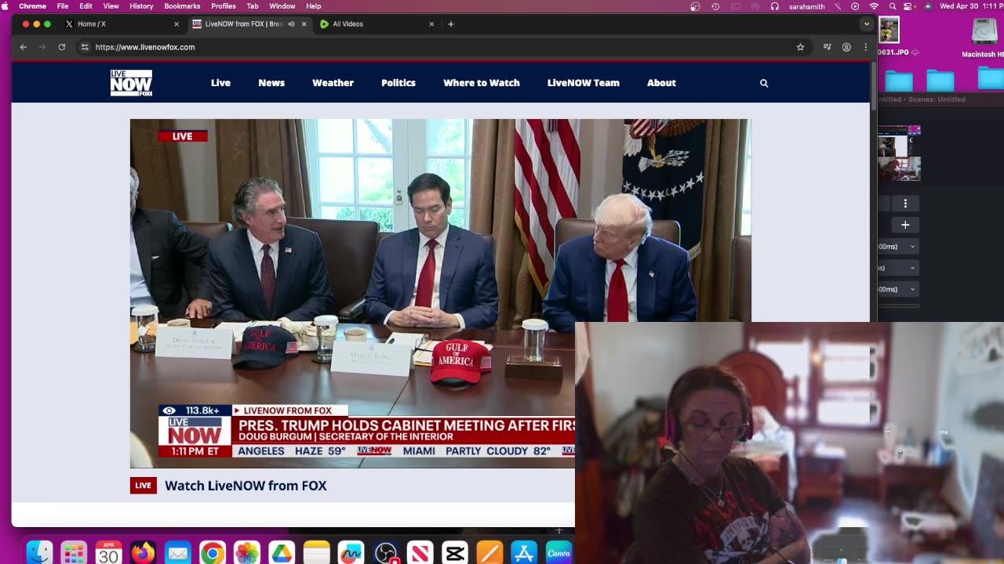Open Launchpad from the dock
Viewport: 1004px width, 564px height.
pyautogui.click(x=74, y=553)
